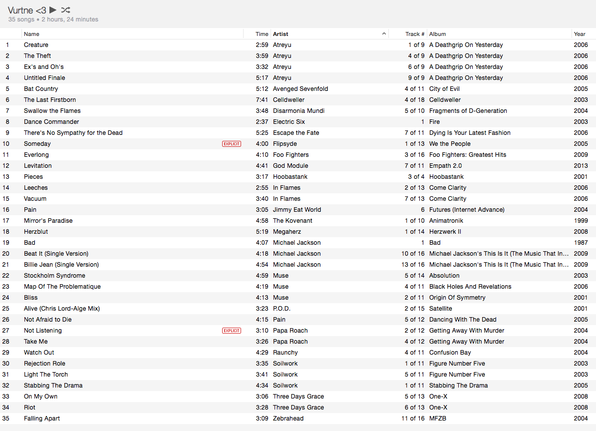The width and height of the screenshot is (596, 431).
Task: Click the EXPLICIT badge on Someday
Action: 232,144
